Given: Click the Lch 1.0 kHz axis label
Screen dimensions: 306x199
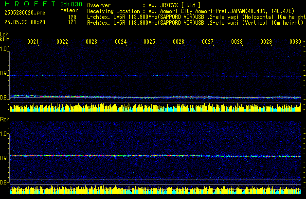Looking at the screenshot, I should 3,49.
